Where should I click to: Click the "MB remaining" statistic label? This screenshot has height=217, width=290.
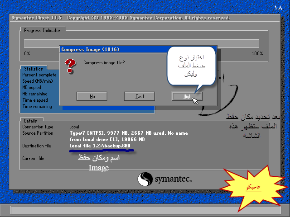click(x=35, y=94)
